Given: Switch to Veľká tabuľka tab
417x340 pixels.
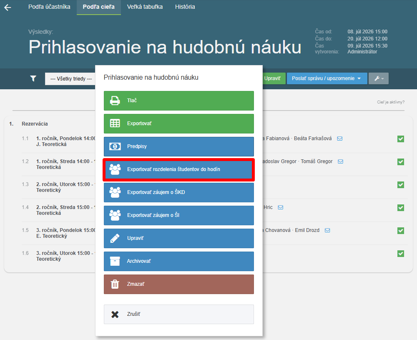Looking at the screenshot, I should click(x=145, y=7).
